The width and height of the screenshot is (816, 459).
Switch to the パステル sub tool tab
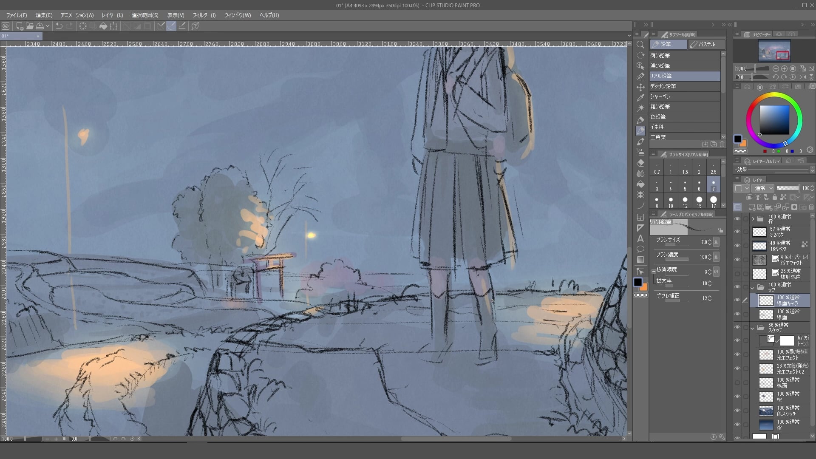click(x=706, y=44)
